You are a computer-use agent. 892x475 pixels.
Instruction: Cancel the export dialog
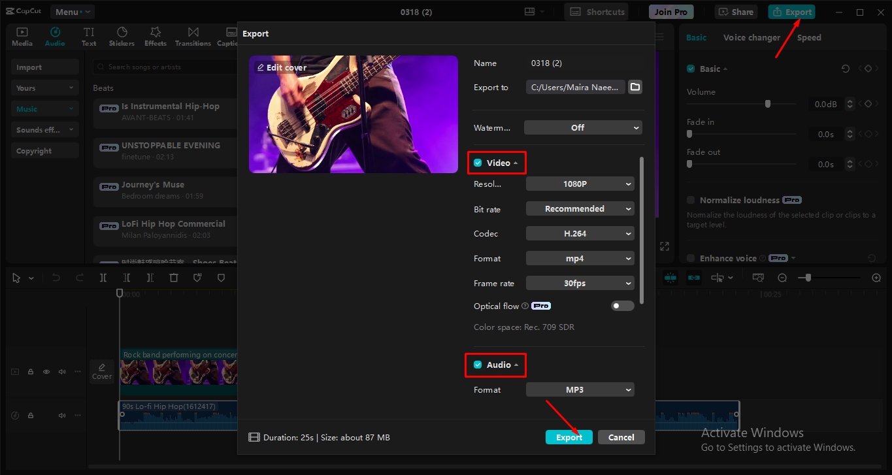621,436
